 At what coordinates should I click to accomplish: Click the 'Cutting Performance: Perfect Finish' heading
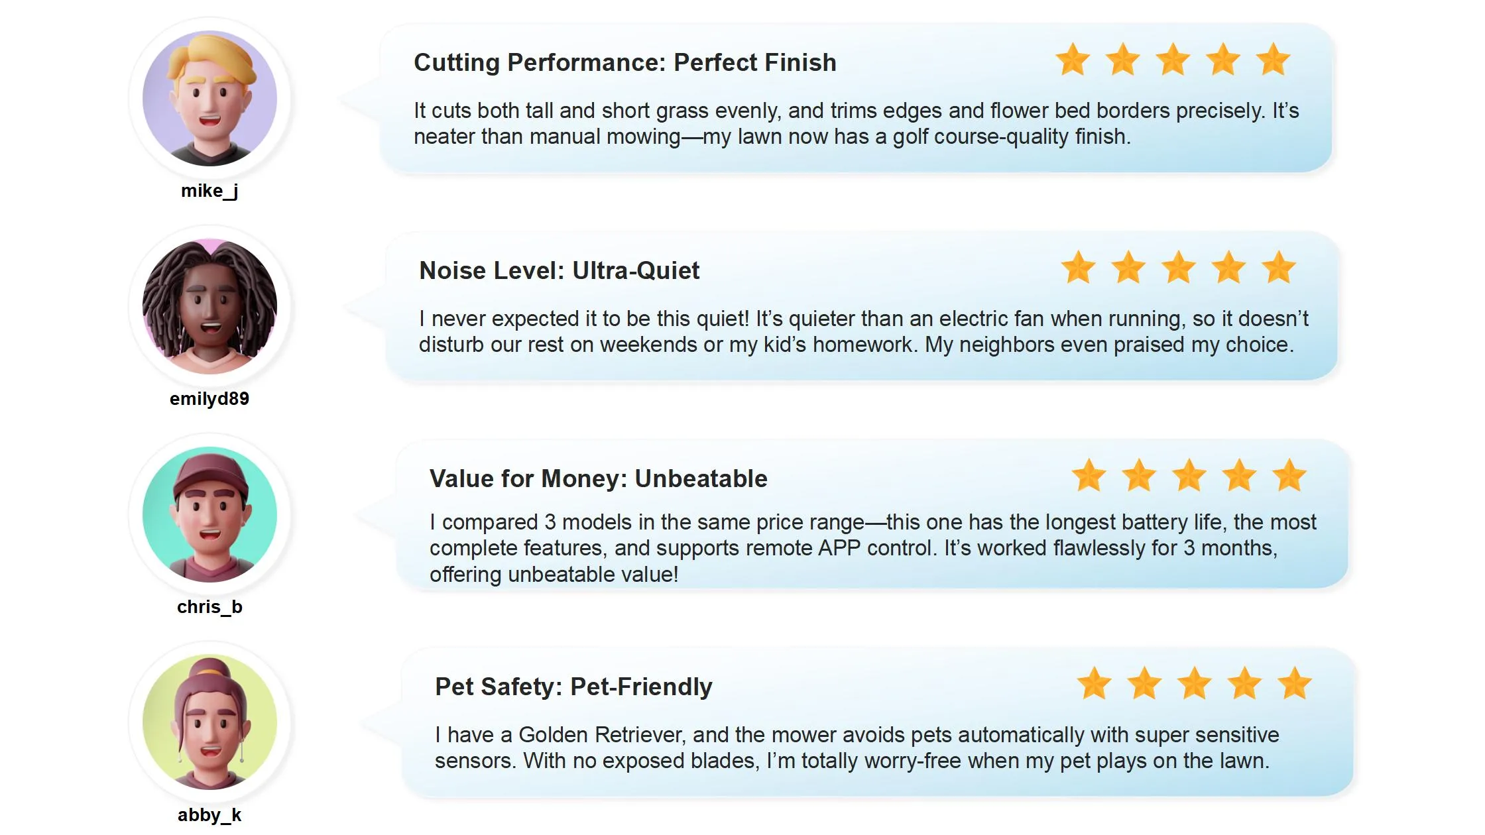[x=624, y=62]
